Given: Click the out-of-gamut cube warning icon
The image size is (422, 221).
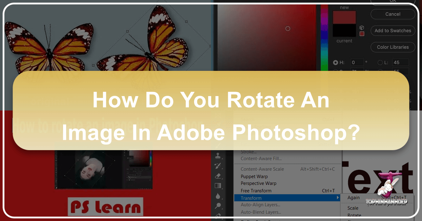Looking at the screenshot, I should (362, 28).
